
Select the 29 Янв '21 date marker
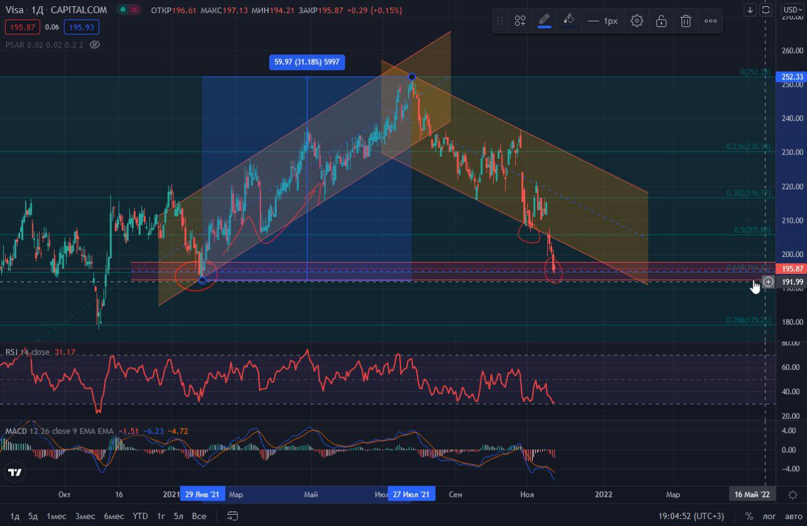pos(202,495)
